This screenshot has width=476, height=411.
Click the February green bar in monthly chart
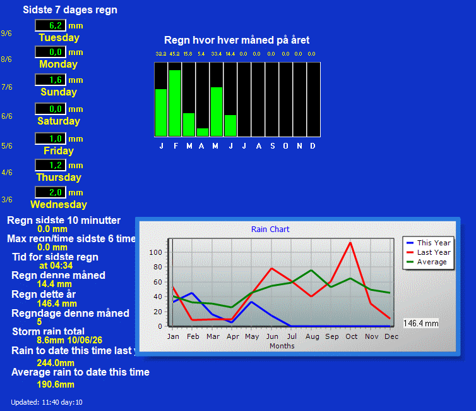tap(175, 103)
